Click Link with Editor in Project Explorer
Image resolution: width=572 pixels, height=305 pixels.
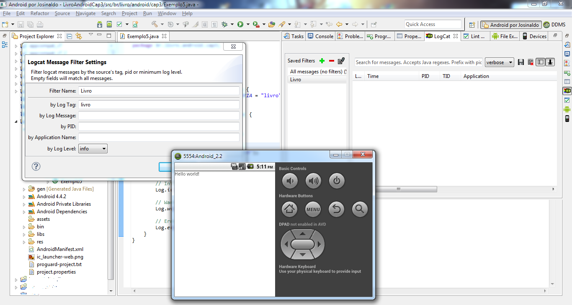tap(79, 36)
